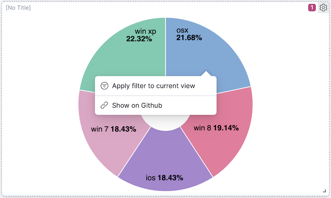Click the filter icon in the popup menu
The width and height of the screenshot is (331, 198).
pyautogui.click(x=104, y=86)
